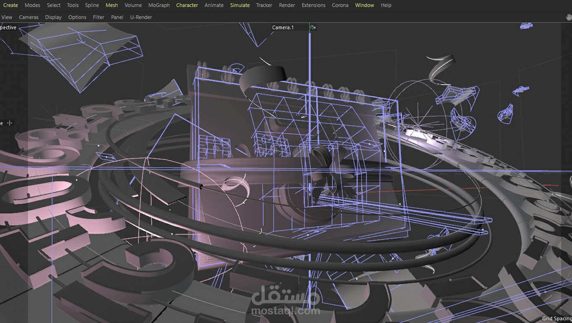Open the Modes menu
Image resolution: width=572 pixels, height=323 pixels.
point(32,5)
